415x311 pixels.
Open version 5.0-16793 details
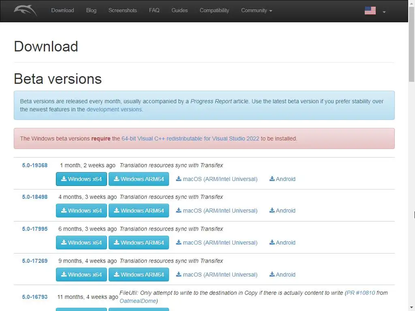pyautogui.click(x=35, y=297)
